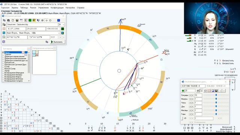This screenshot has width=240, height=135.
Task: Toggle the Натал chart type checkbox
Action: click(3, 52)
